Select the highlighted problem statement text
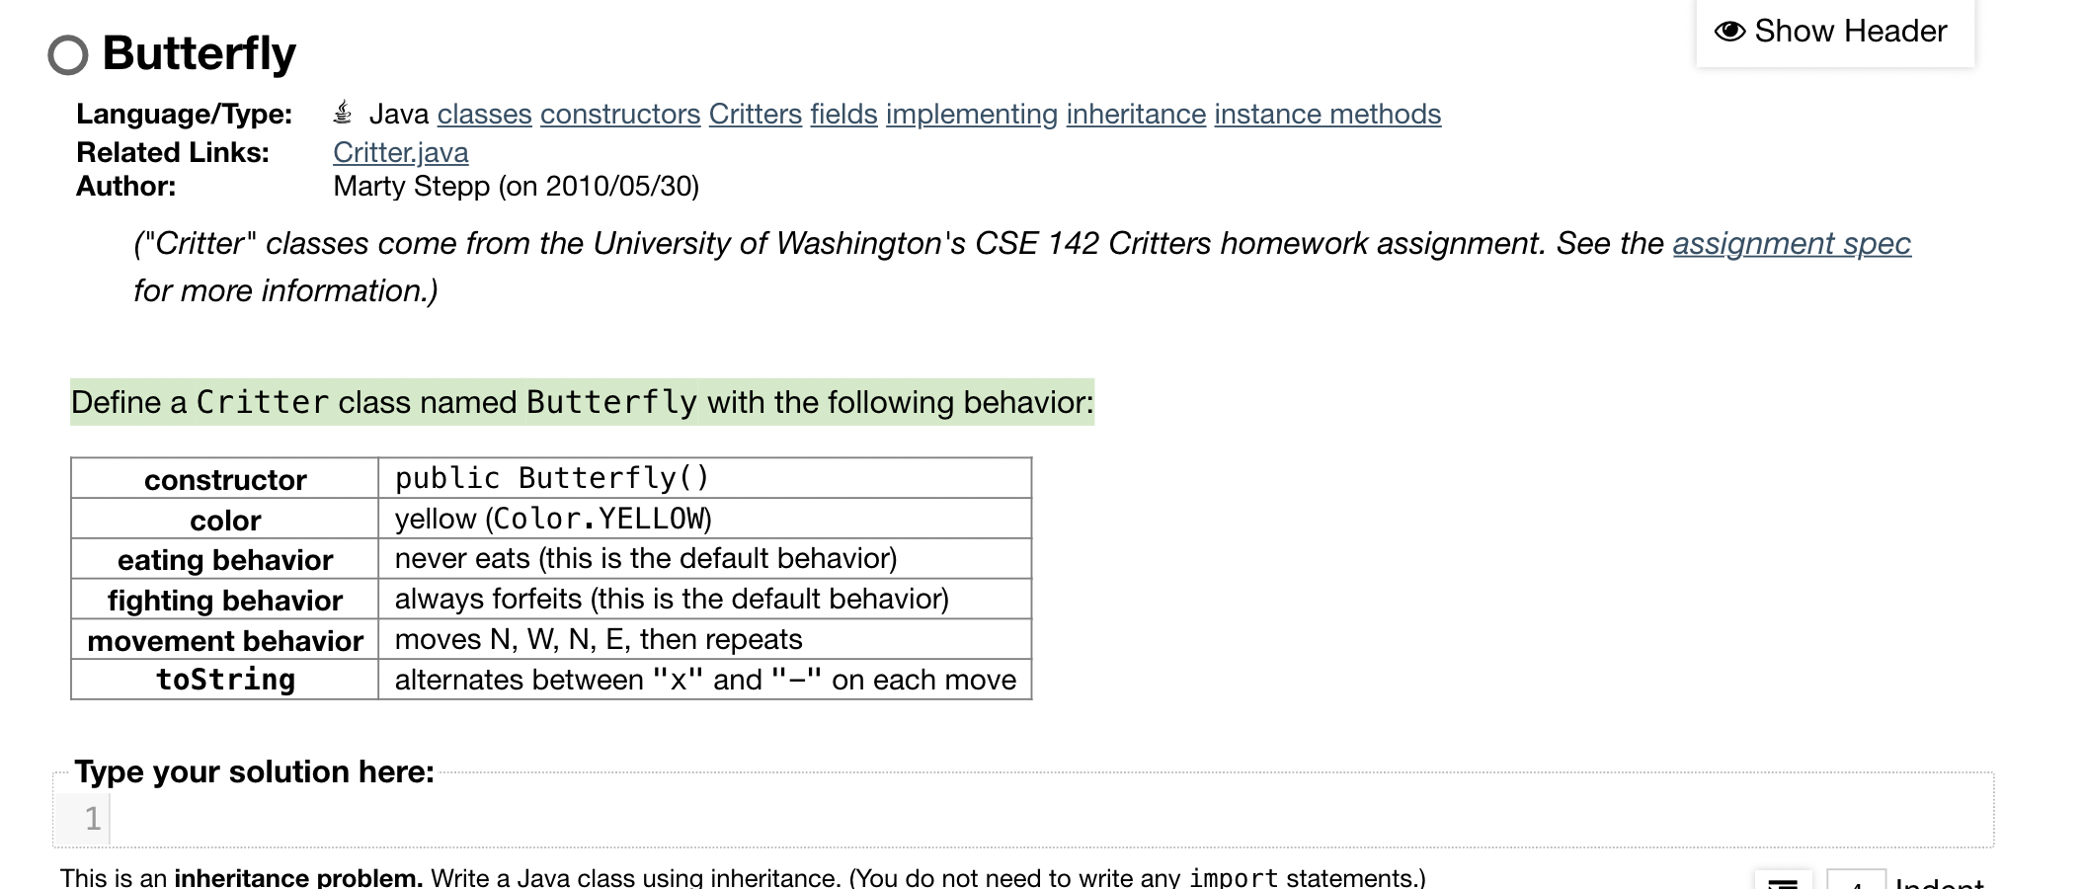This screenshot has height=889, width=2084. pos(581,401)
